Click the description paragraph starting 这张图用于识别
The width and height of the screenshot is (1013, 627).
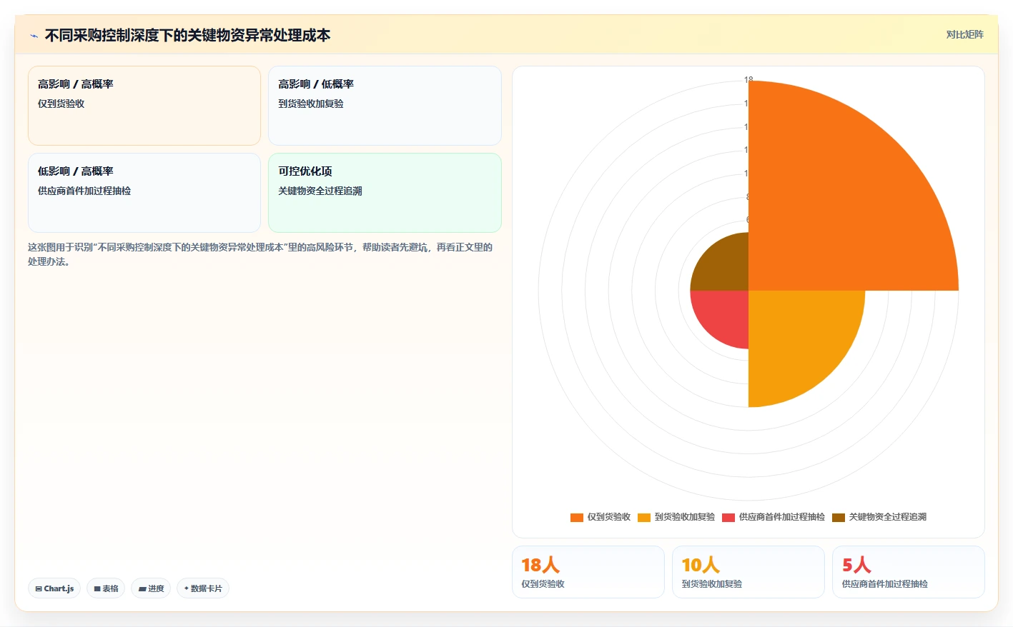click(x=260, y=254)
